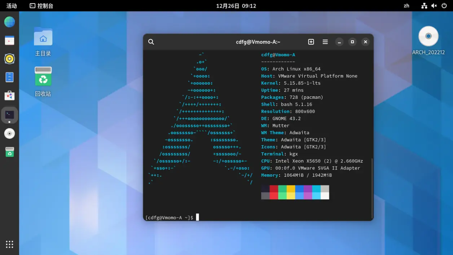
Task: Open the document viewer dock icon
Action: (x=9, y=77)
